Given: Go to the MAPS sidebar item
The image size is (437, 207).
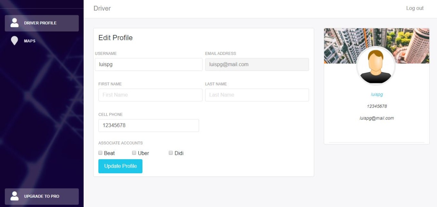Looking at the screenshot, I should point(42,41).
